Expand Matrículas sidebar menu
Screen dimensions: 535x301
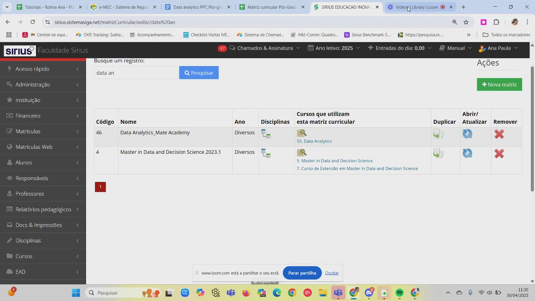[x=43, y=131]
